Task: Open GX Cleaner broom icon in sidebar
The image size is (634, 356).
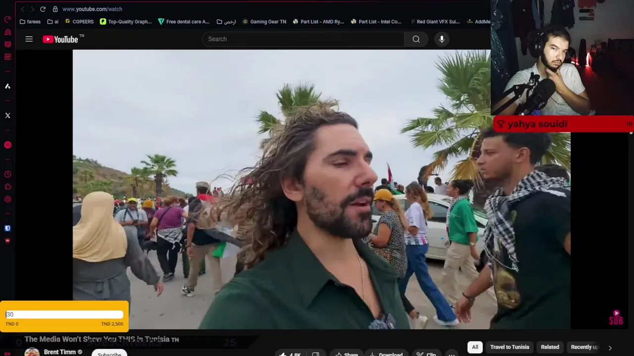Action: click(x=7, y=32)
